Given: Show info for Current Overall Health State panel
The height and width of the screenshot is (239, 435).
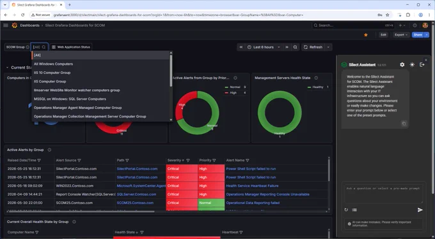Looking at the screenshot, I should click(74, 222).
